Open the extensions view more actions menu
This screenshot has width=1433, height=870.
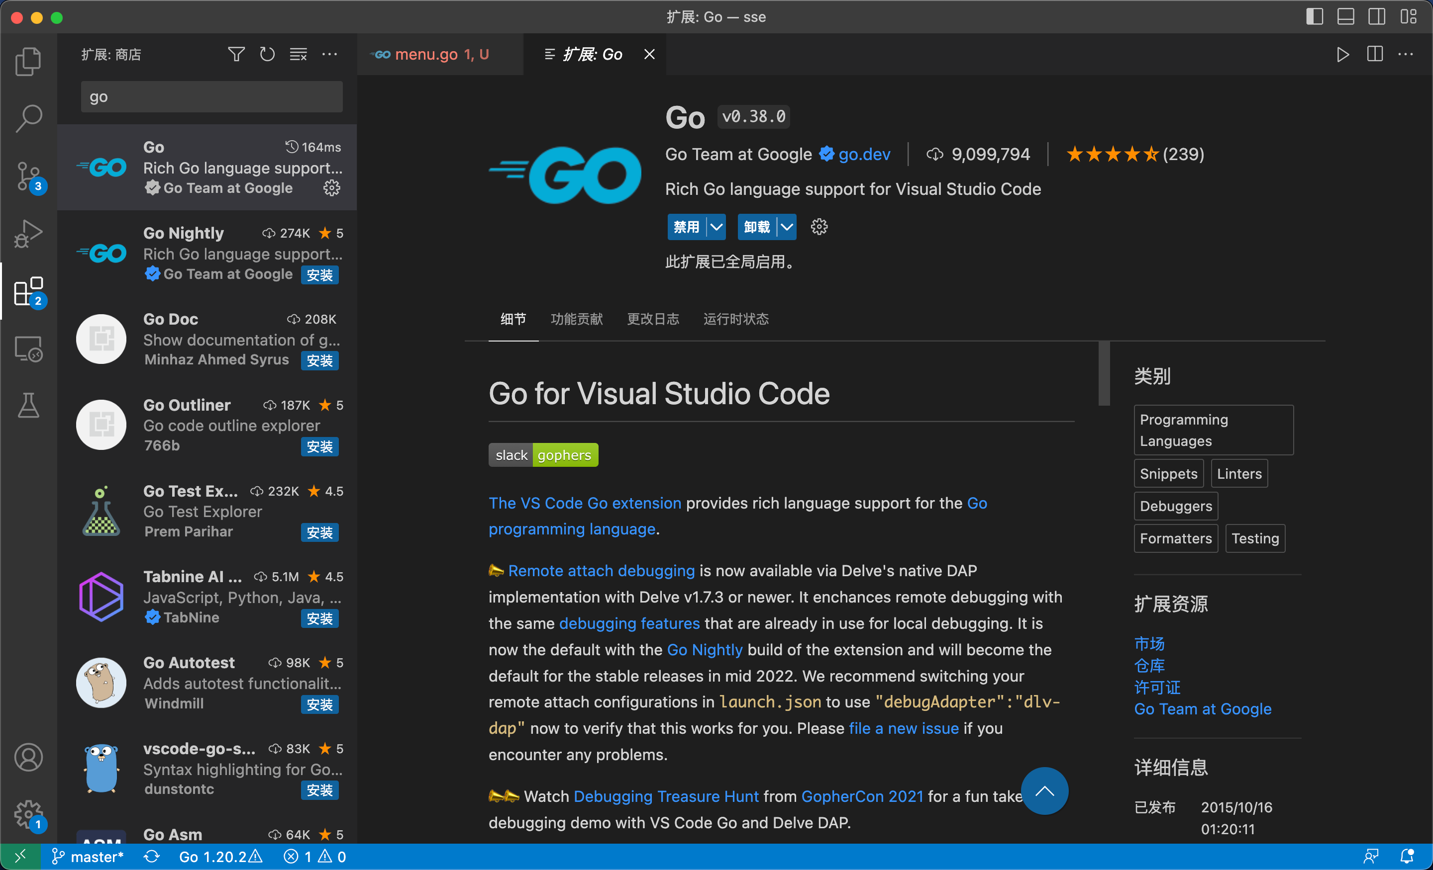pyautogui.click(x=330, y=55)
